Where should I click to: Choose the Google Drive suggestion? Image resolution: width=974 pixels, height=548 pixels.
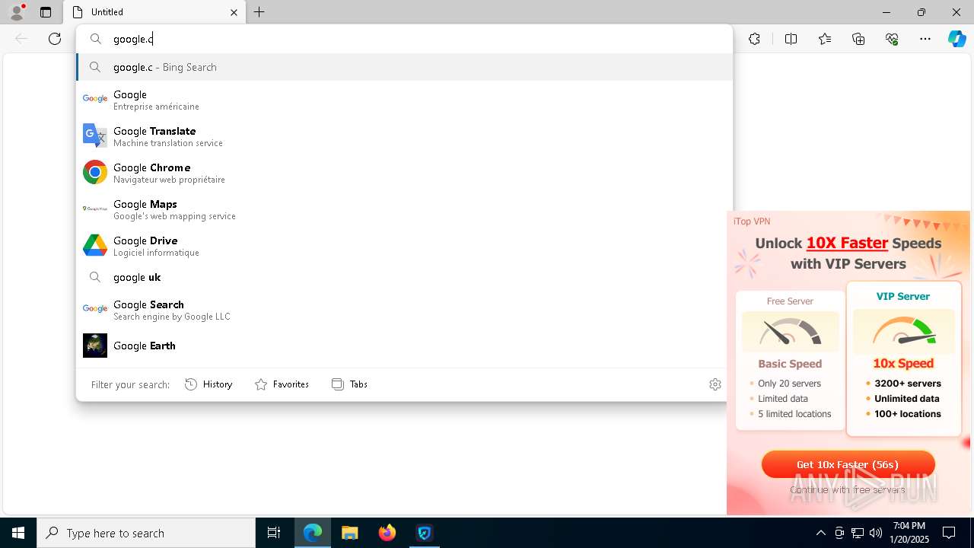(404, 246)
